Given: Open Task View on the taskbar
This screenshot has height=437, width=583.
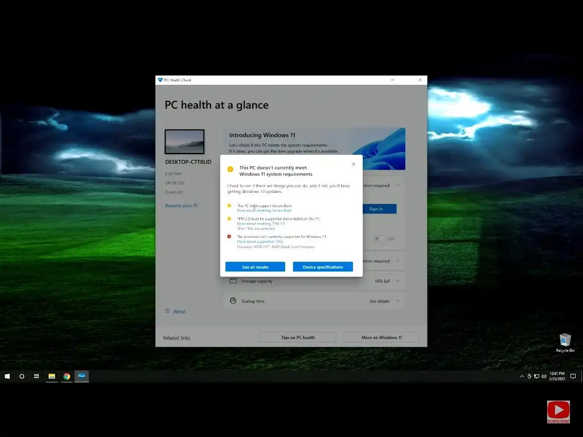Looking at the screenshot, I should coord(36,376).
